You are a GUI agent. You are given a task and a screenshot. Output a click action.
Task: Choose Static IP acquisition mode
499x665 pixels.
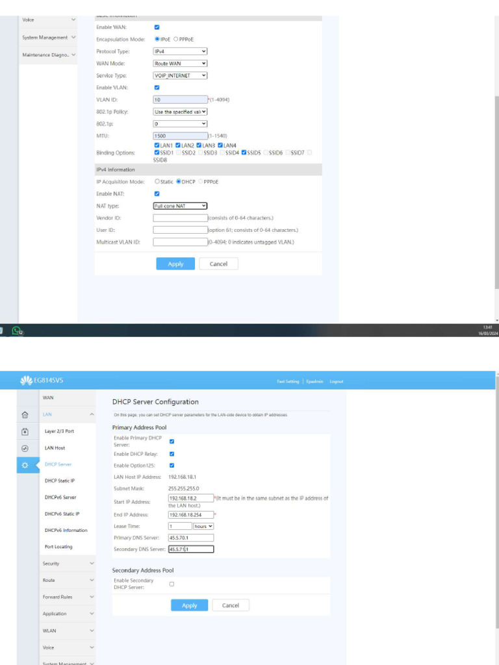coord(157,181)
